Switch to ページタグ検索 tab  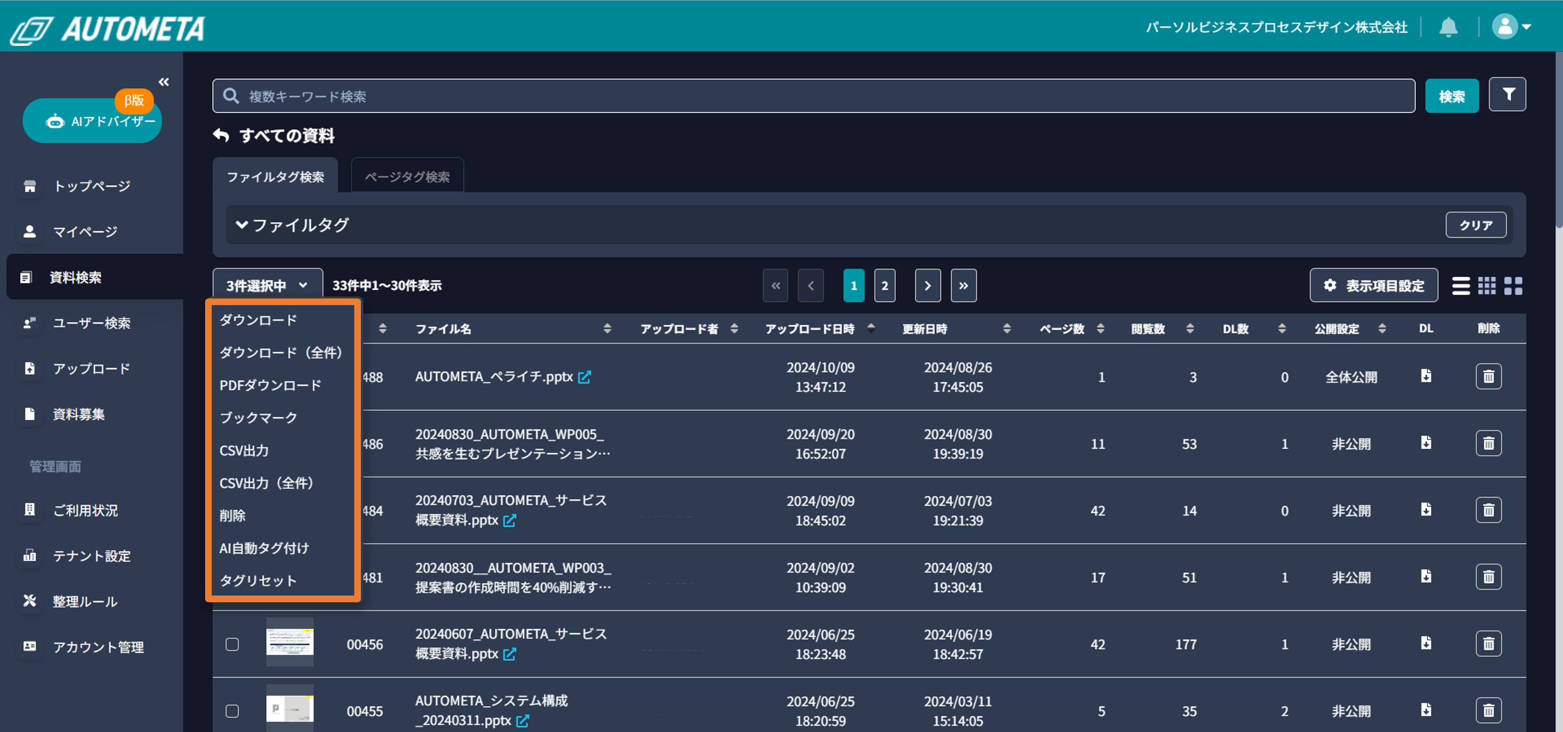coord(407,177)
